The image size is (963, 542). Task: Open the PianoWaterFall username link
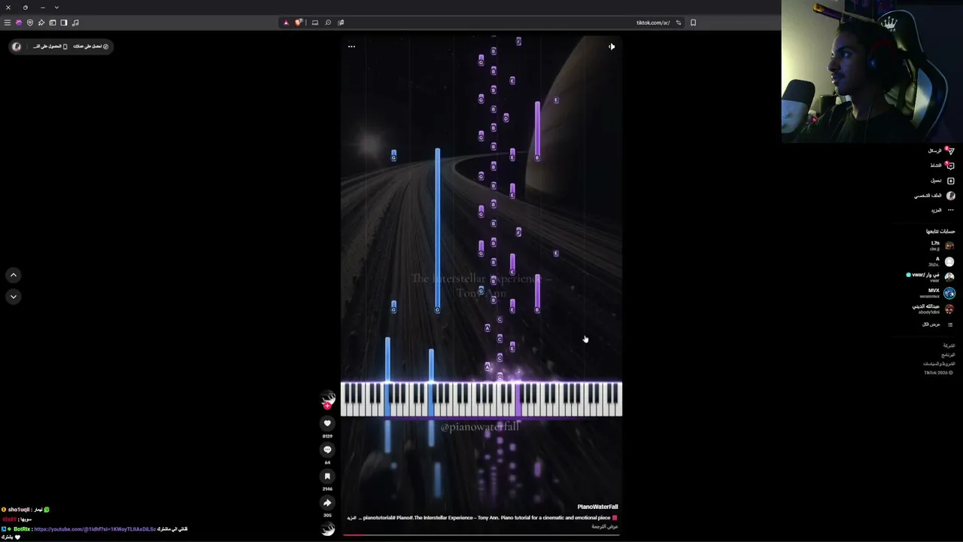click(x=597, y=507)
